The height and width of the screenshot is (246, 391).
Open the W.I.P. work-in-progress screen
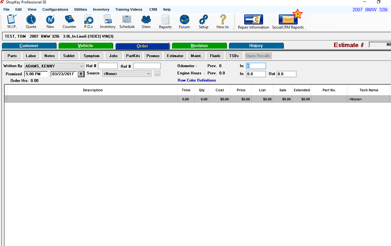(12, 22)
